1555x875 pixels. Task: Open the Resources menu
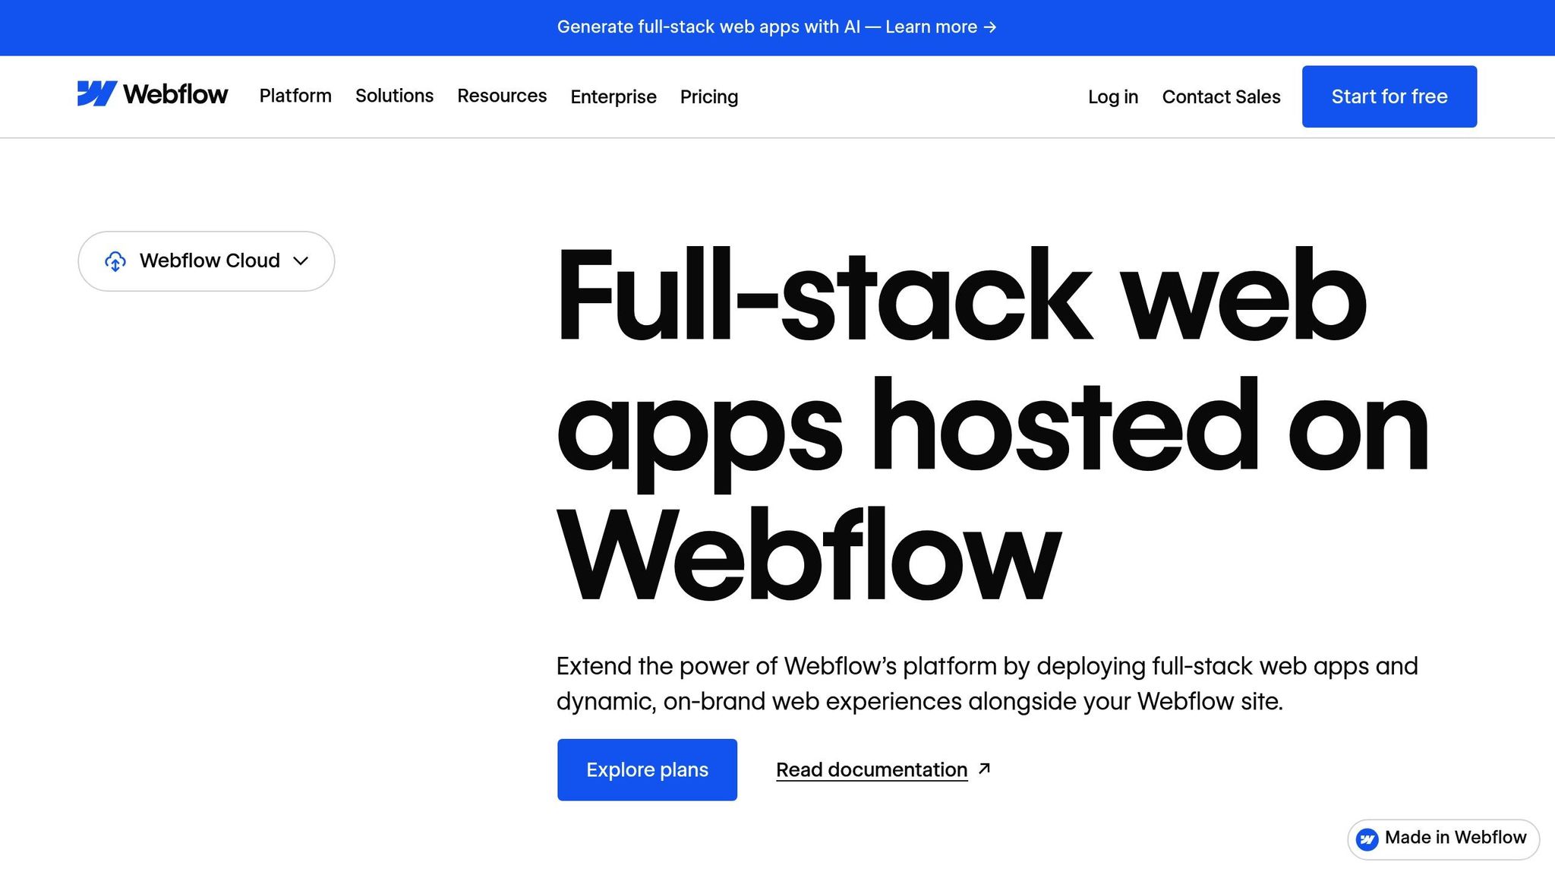pyautogui.click(x=502, y=96)
